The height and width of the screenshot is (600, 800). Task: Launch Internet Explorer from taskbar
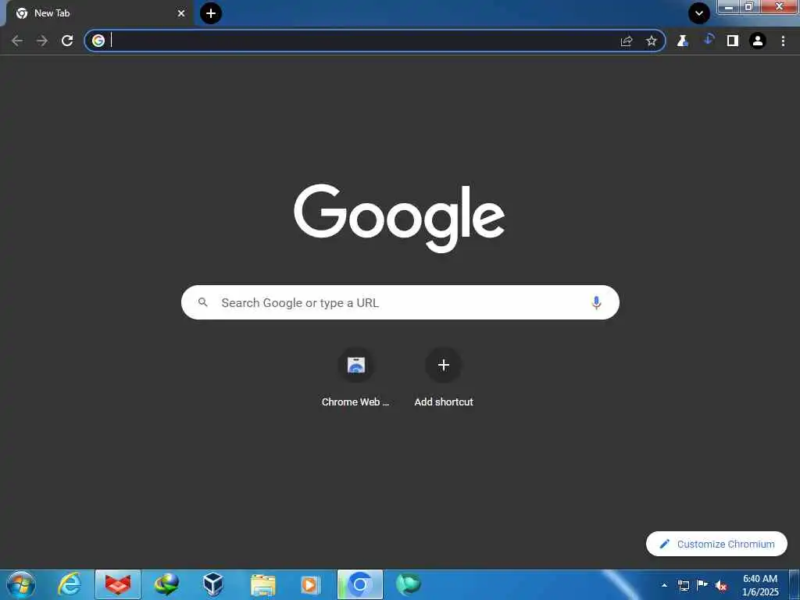click(70, 584)
